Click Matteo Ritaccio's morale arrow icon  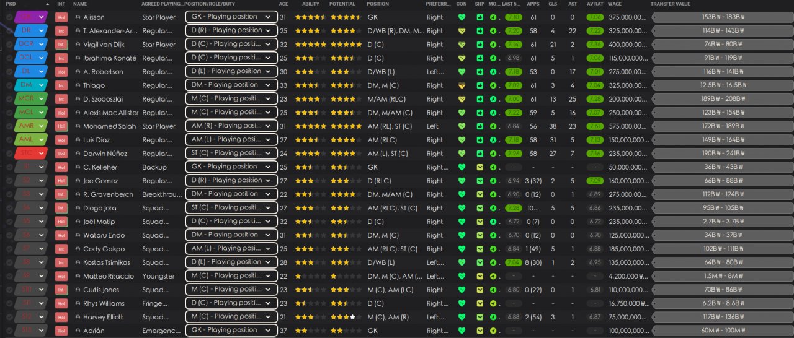click(x=493, y=276)
